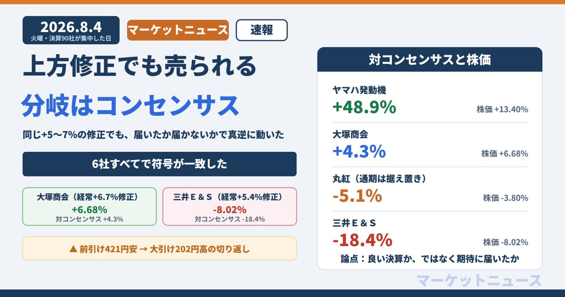This screenshot has width=565, height=297.
Task: Open the green 大塚商会 +6.68% card
Action: tap(89, 207)
